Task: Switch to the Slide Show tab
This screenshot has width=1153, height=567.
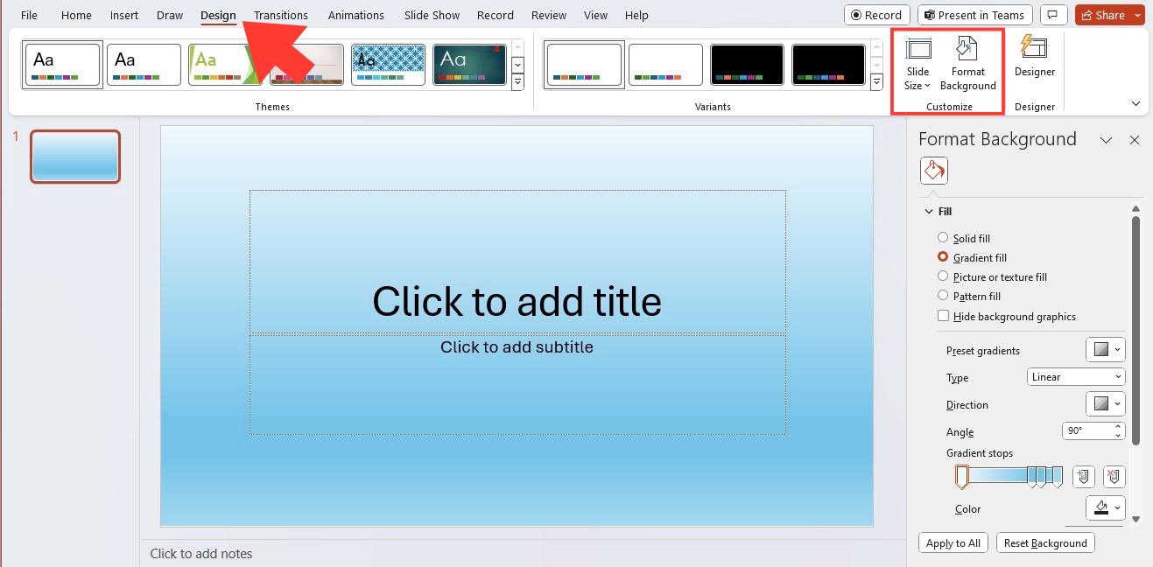Action: click(432, 15)
